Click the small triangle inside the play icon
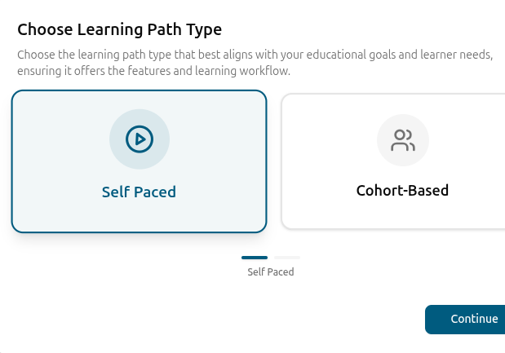Image resolution: width=505 pixels, height=353 pixels. click(x=140, y=139)
